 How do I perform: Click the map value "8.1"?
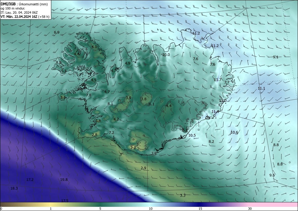(x=110, y=104)
